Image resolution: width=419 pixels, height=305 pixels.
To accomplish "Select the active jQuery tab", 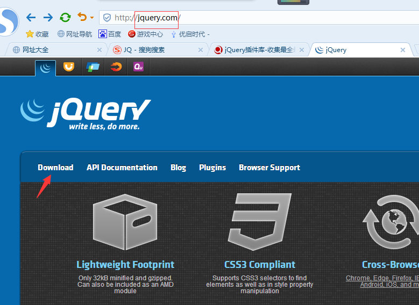I will pyautogui.click(x=361, y=50).
